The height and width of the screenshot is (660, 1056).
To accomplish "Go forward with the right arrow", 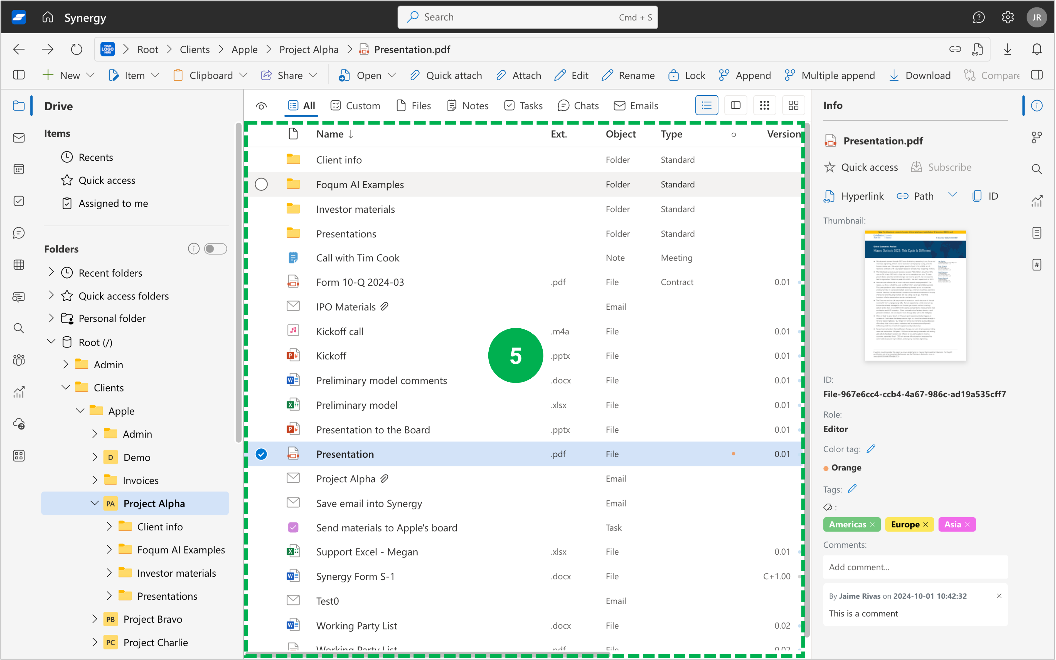I will 48,49.
